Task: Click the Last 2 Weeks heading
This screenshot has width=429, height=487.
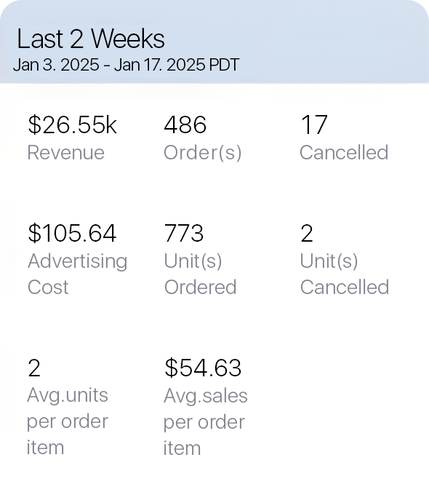Action: [x=91, y=39]
